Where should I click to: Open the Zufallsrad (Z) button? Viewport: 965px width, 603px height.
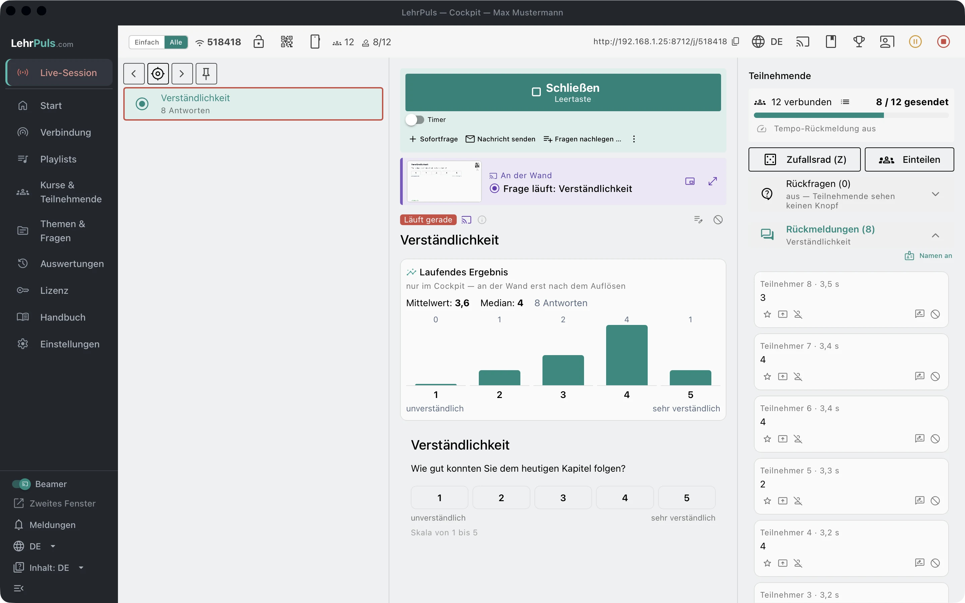(x=804, y=159)
